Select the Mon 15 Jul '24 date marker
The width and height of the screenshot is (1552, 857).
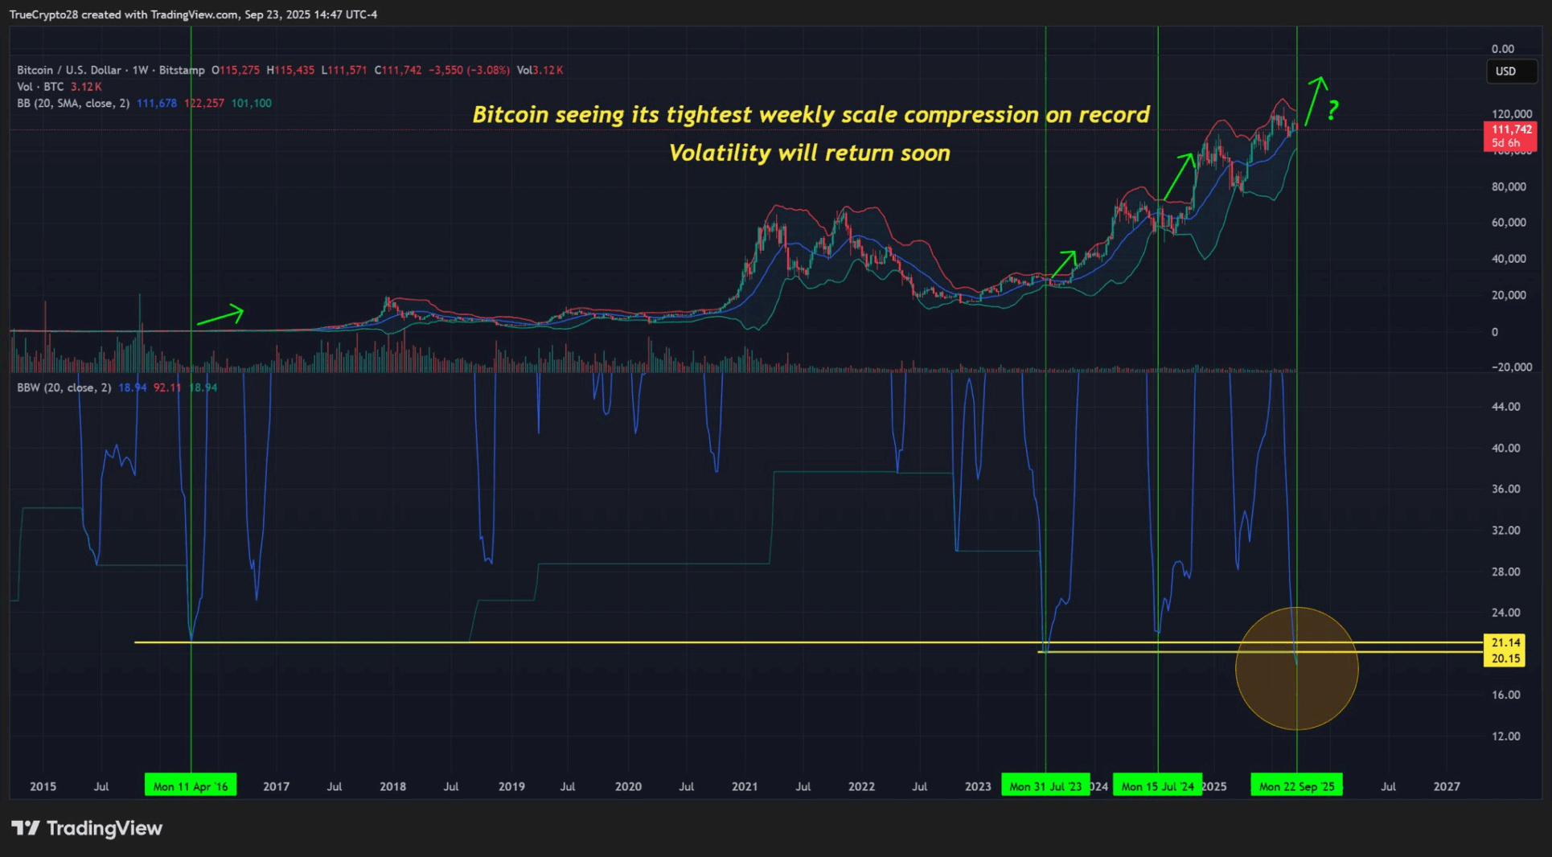pos(1157,786)
